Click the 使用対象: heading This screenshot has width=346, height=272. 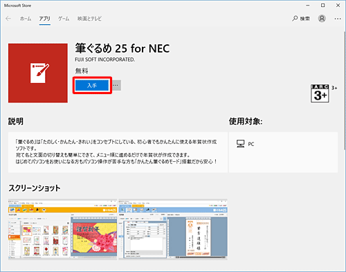(246, 121)
